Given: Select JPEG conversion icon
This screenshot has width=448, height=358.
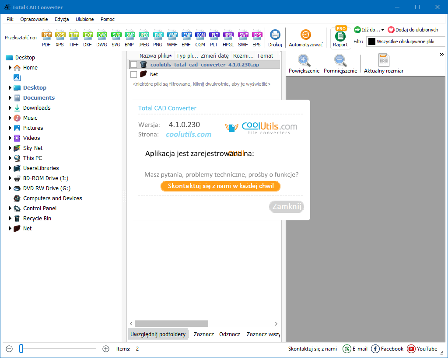Looking at the screenshot, I should [x=143, y=35].
